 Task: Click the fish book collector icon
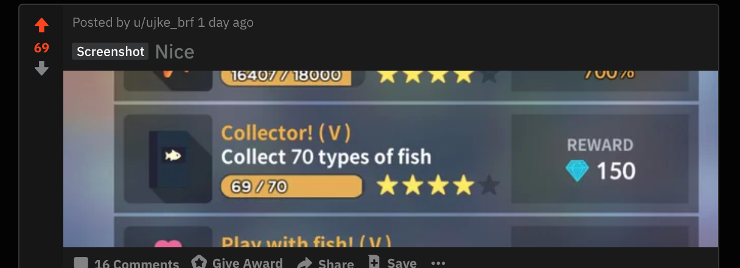point(169,158)
